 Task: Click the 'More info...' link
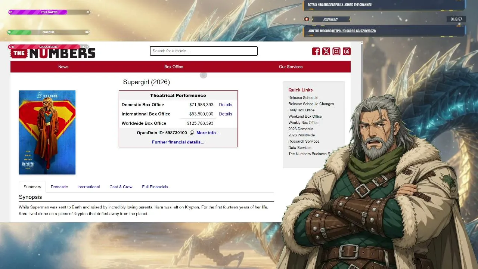(208, 133)
